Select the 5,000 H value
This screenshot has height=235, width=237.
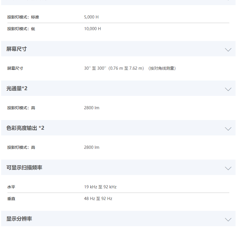(x=91, y=17)
